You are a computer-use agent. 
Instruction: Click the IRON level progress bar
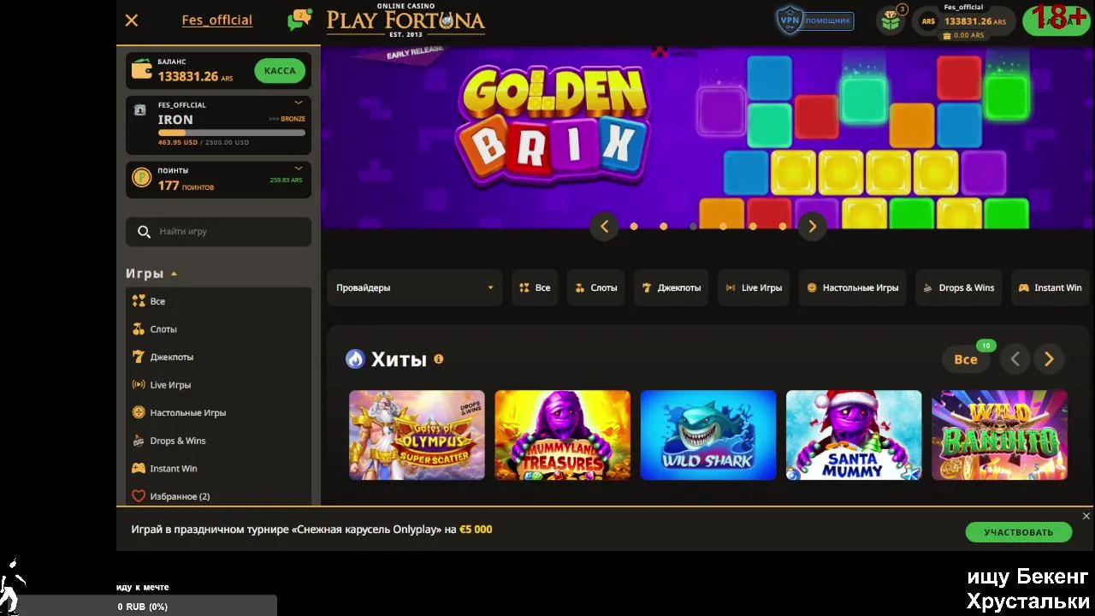(231, 133)
